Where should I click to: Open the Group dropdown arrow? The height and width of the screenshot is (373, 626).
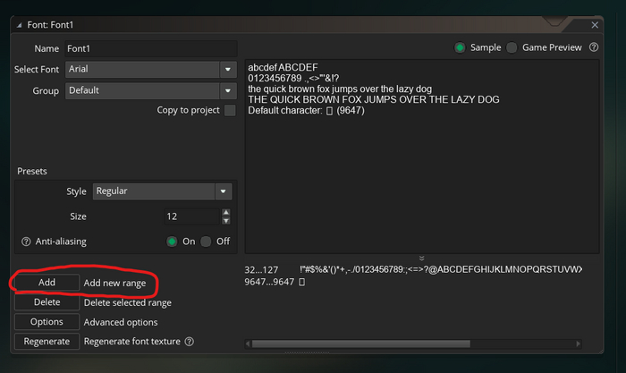pyautogui.click(x=228, y=90)
